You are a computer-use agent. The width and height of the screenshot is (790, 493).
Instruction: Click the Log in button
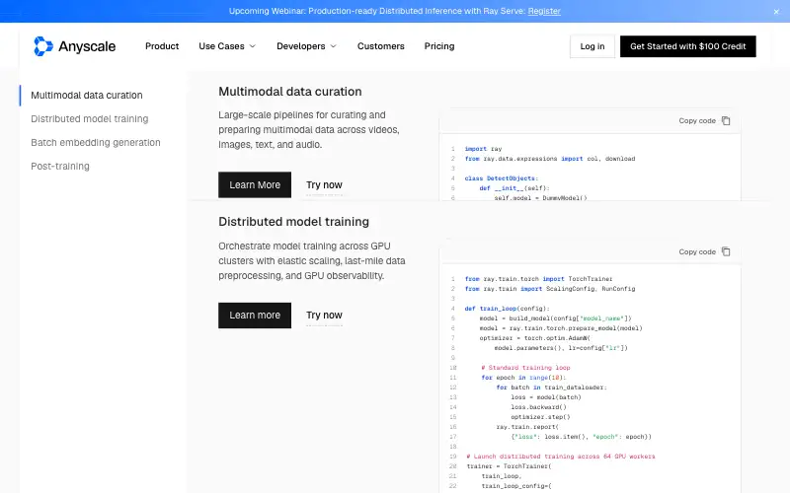[592, 46]
